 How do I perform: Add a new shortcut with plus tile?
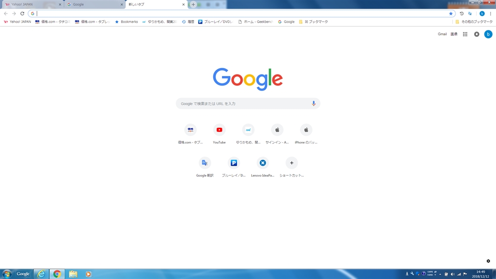click(292, 167)
